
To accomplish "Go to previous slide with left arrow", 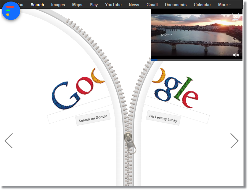I will point(9,141).
